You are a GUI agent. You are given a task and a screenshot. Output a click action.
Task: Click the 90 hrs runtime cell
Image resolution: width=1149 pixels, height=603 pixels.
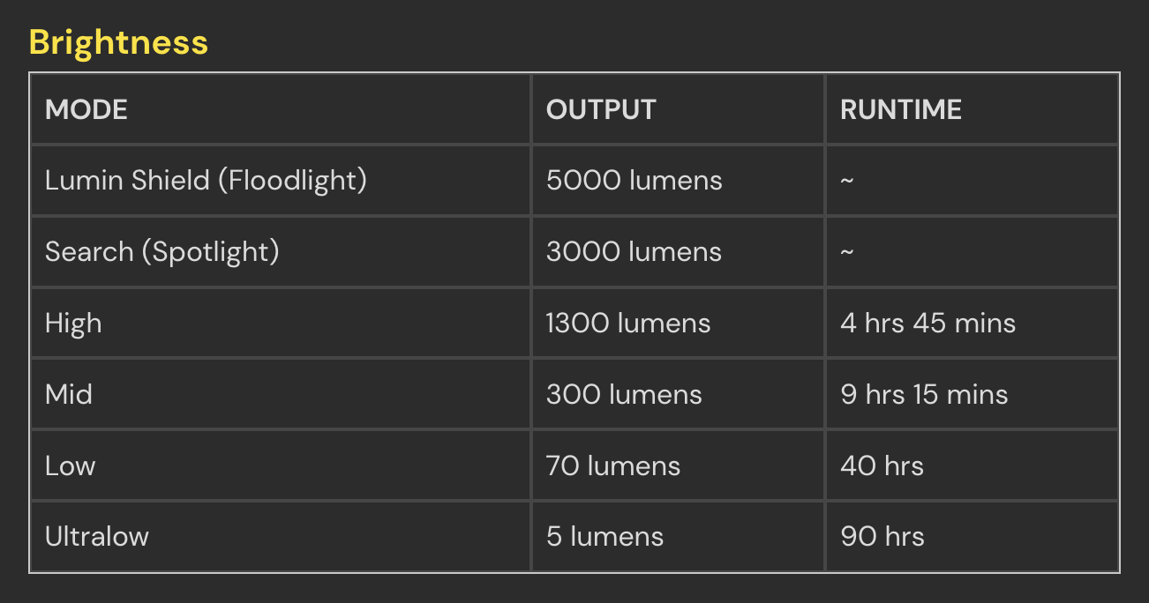972,536
